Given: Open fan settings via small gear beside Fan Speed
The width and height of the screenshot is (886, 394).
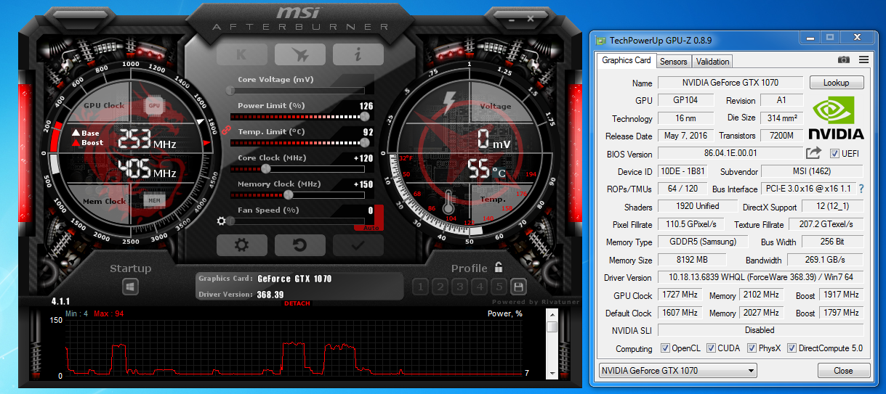Looking at the screenshot, I should [x=221, y=221].
